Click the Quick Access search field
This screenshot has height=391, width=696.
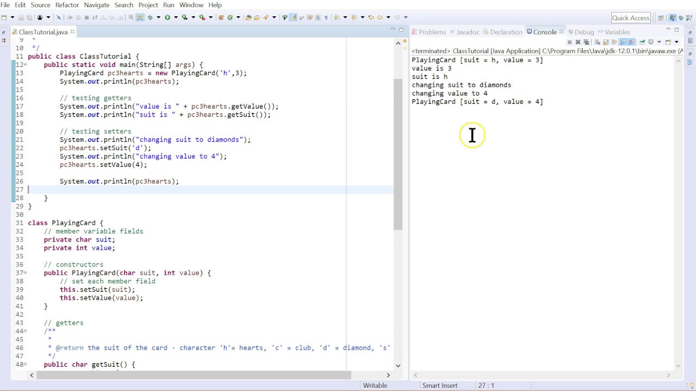pos(631,18)
